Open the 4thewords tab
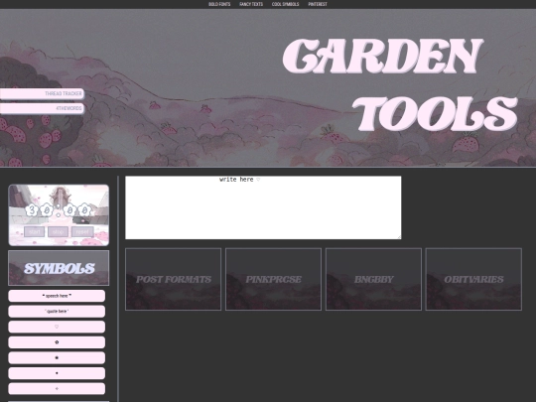This screenshot has height=402, width=536. pos(42,108)
